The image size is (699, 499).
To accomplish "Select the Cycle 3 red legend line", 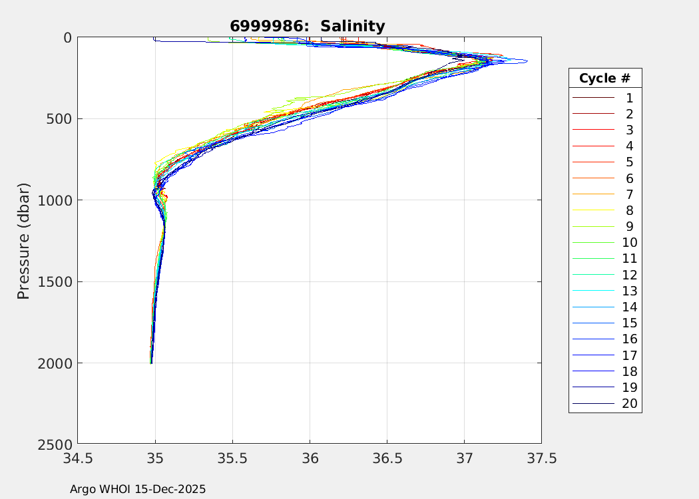I will [592, 130].
